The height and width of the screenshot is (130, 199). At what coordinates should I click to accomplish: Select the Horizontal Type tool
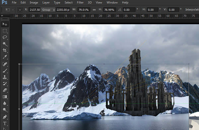[5, 123]
